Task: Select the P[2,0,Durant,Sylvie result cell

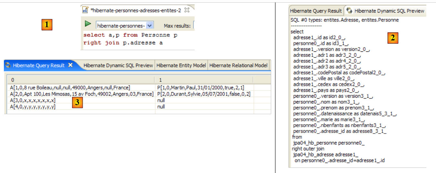Action: click(x=204, y=94)
